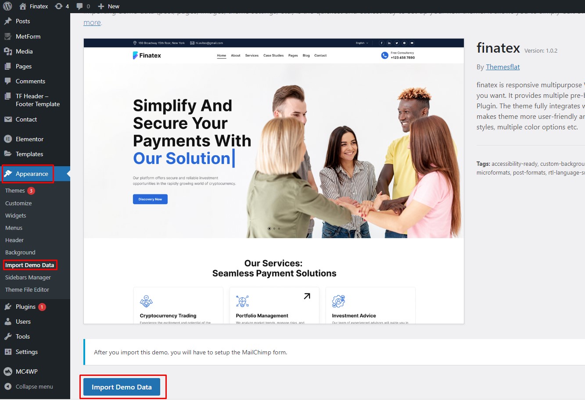Open Theme File Editor submenu item
The image size is (585, 400).
coord(27,289)
